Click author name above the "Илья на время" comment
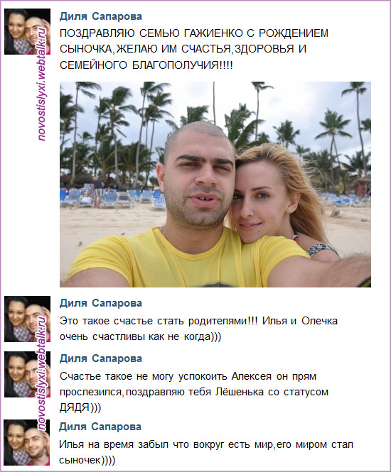The image size is (391, 472). (x=100, y=427)
